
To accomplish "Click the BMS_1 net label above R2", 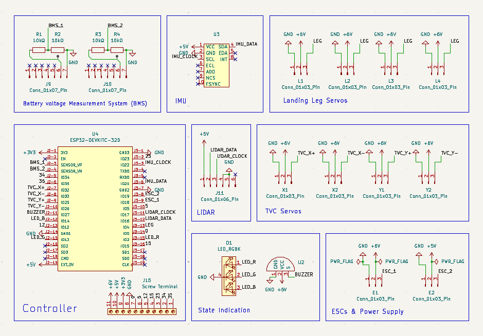I will coord(56,25).
